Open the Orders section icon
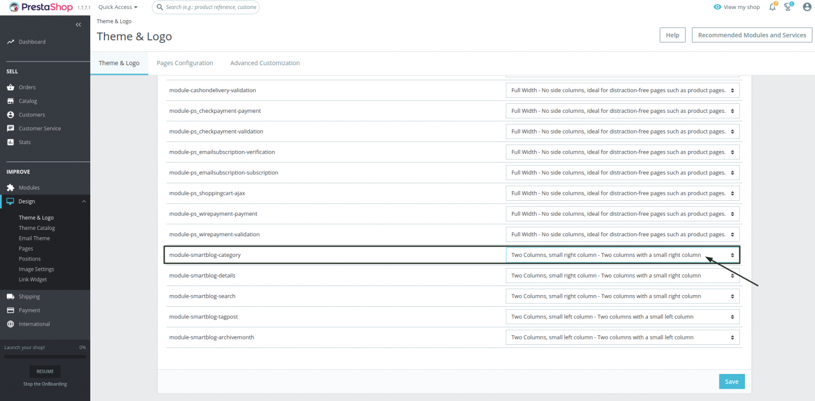The image size is (815, 401). 11,87
